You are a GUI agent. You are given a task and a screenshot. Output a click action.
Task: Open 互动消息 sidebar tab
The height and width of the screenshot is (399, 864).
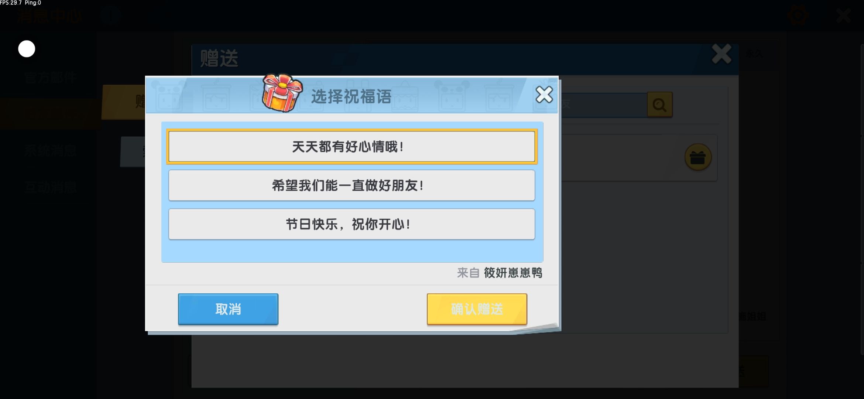[x=51, y=188]
